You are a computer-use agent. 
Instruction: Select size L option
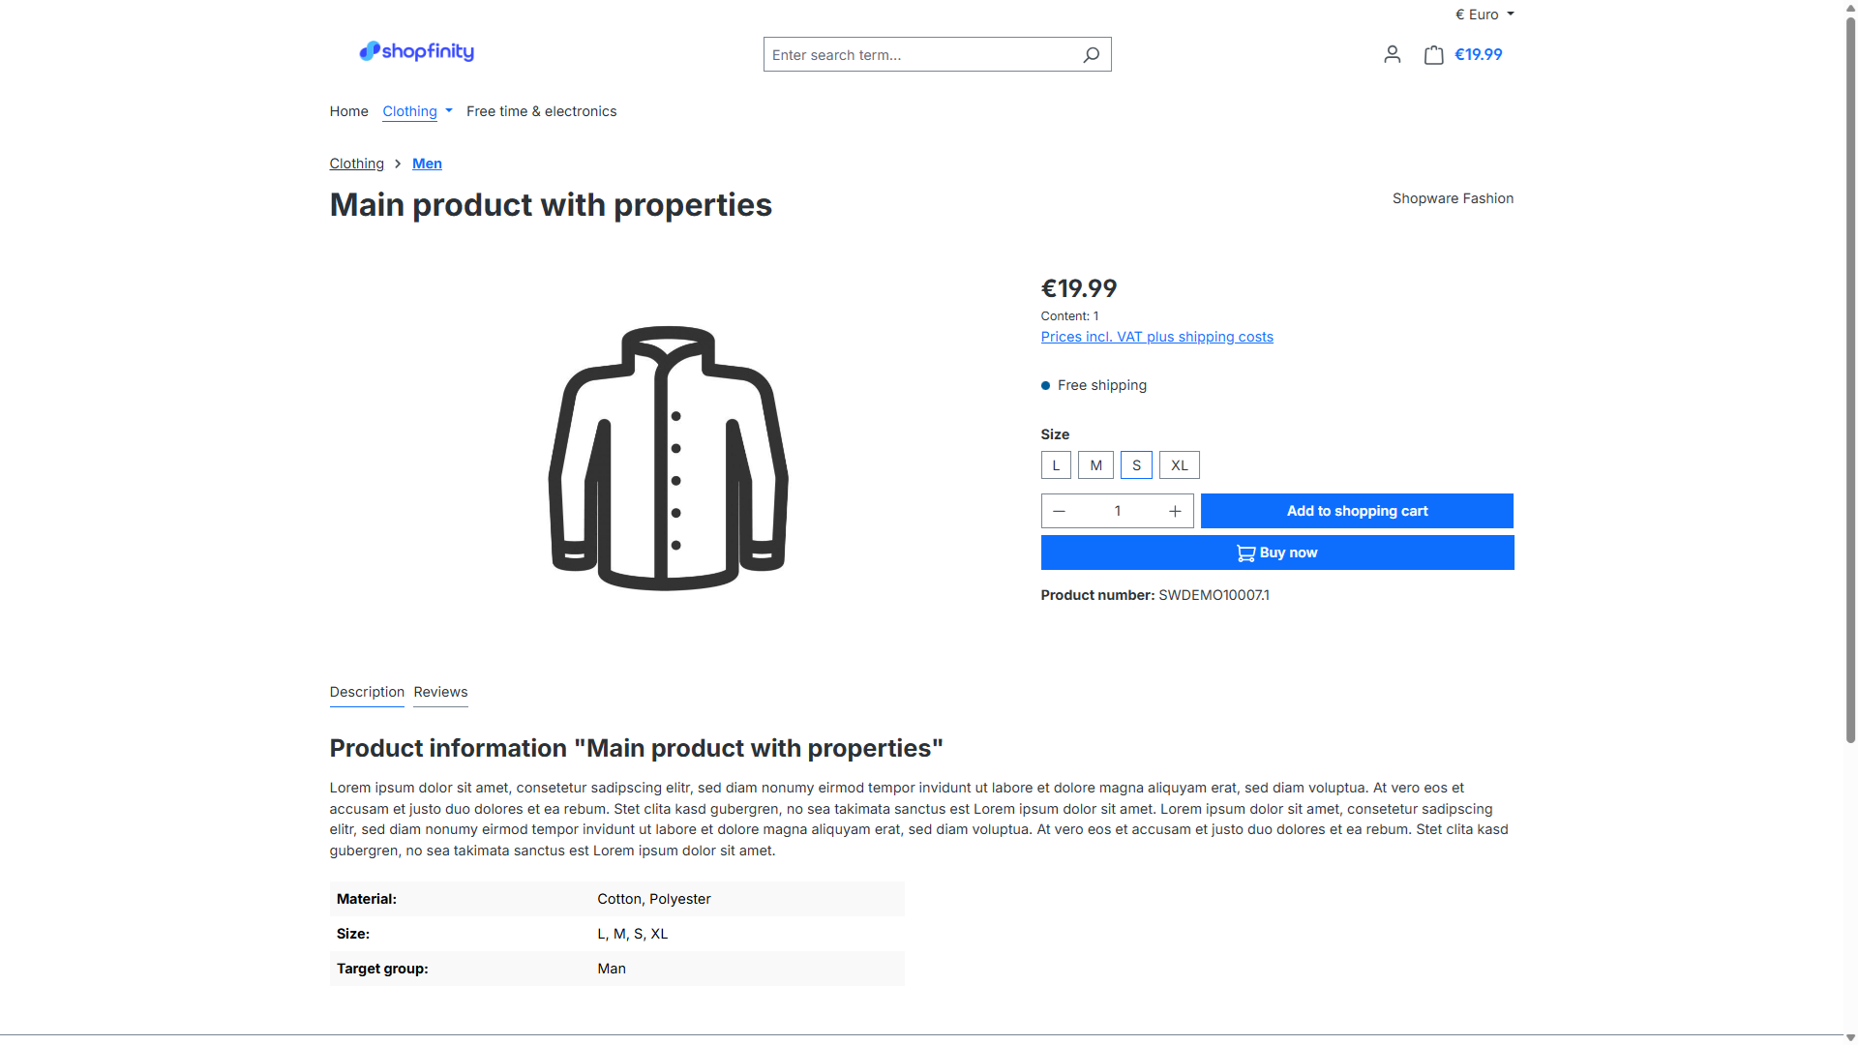1056,465
